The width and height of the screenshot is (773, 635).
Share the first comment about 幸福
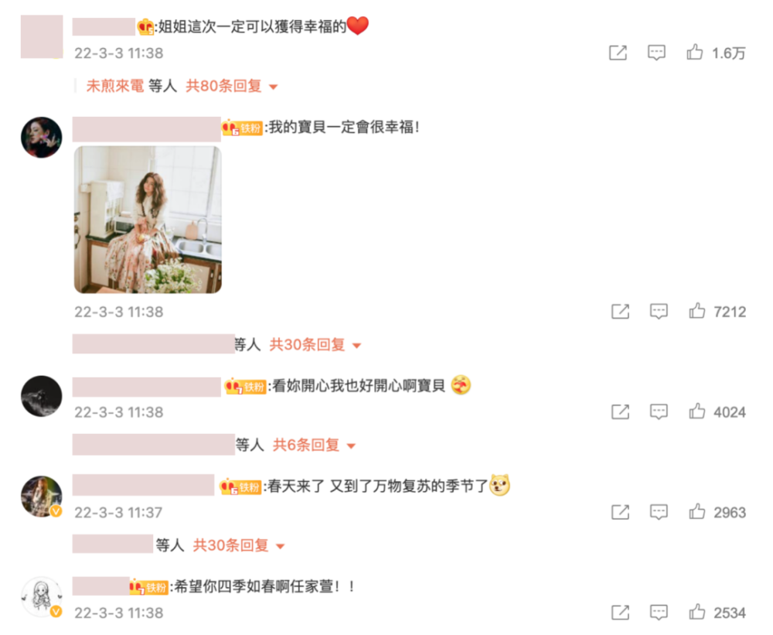[x=618, y=53]
